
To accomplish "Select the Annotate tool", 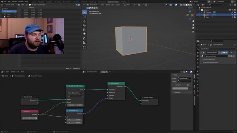I will click(84, 38).
